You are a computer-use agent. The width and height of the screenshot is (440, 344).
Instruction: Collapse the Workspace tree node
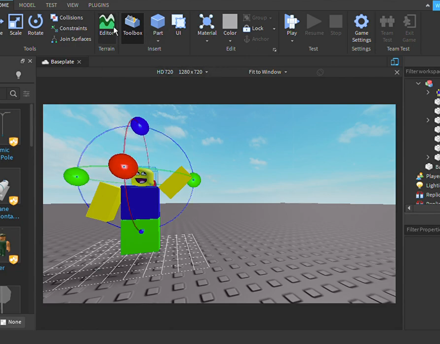pos(418,83)
